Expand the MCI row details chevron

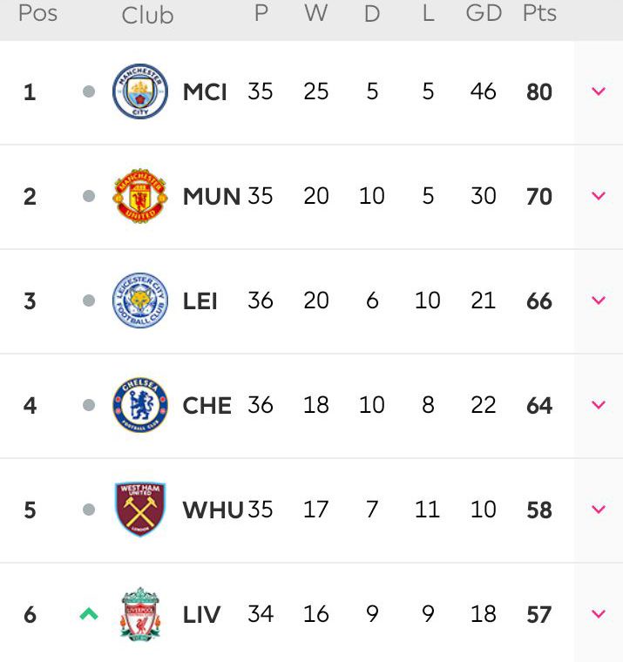pyautogui.click(x=598, y=91)
